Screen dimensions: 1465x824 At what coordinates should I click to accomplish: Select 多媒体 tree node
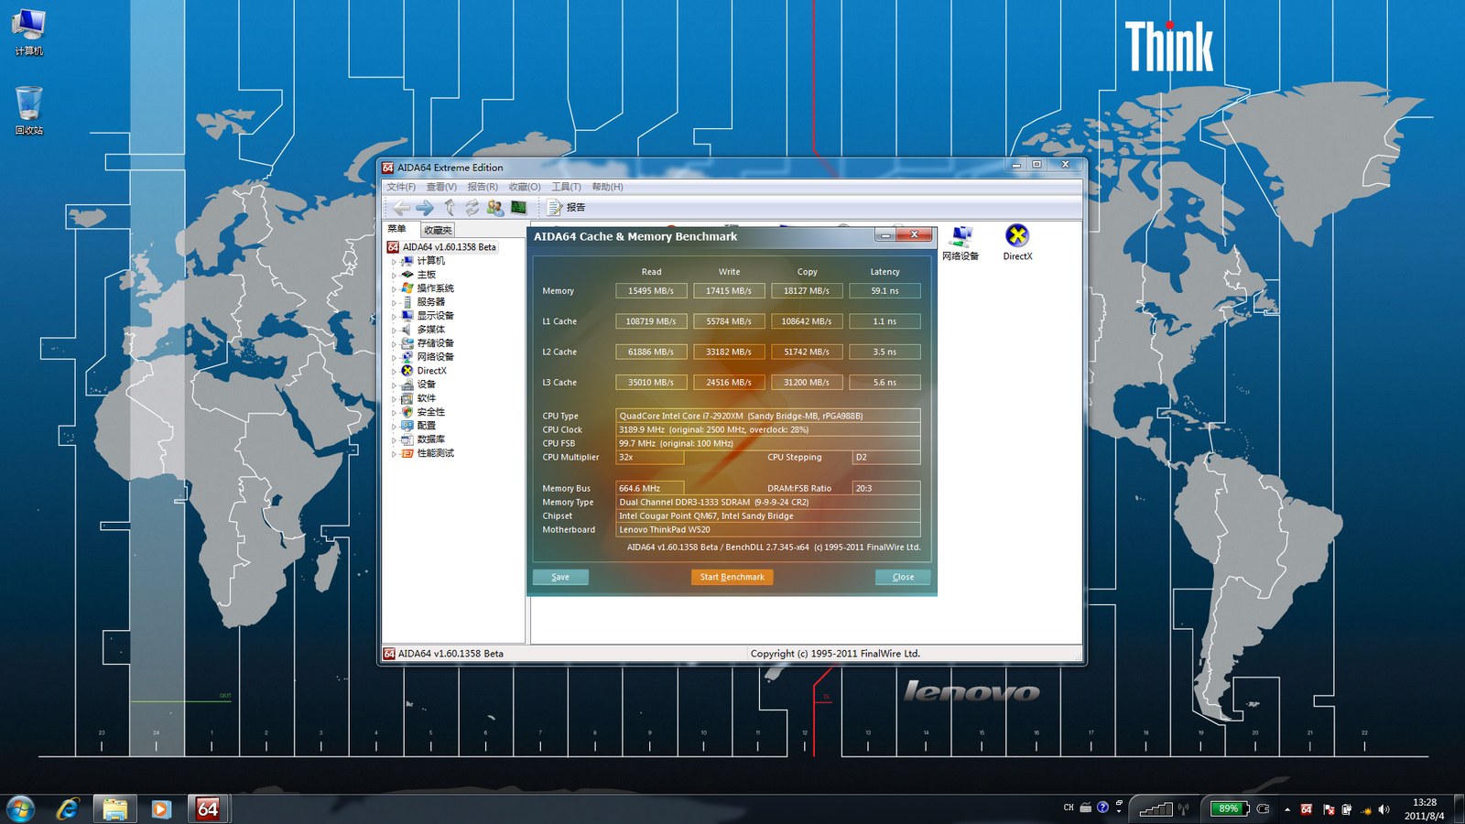[423, 330]
